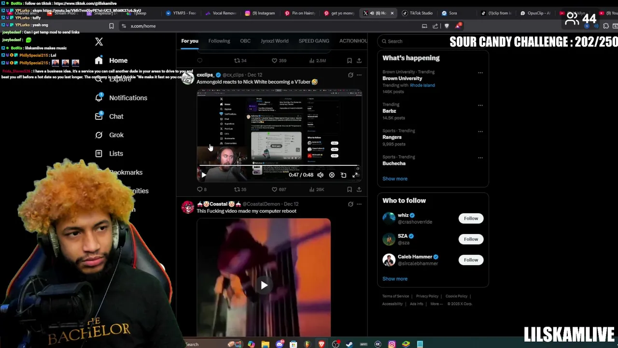Image resolution: width=618 pixels, height=348 pixels.
Task: Switch to the TikTok Studio browser tab
Action: point(417,13)
